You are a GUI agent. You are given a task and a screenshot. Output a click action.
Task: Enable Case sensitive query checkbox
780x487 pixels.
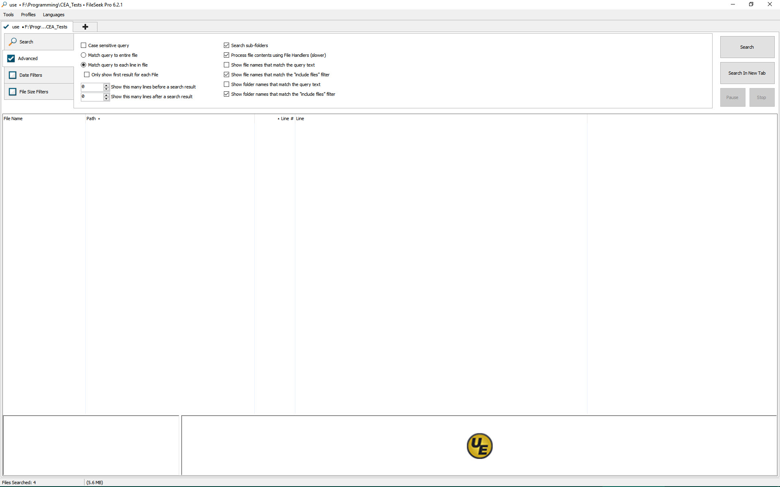click(x=84, y=45)
